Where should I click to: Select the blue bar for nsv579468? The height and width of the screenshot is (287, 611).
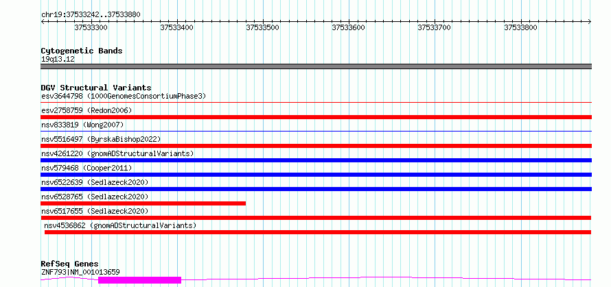pos(316,175)
